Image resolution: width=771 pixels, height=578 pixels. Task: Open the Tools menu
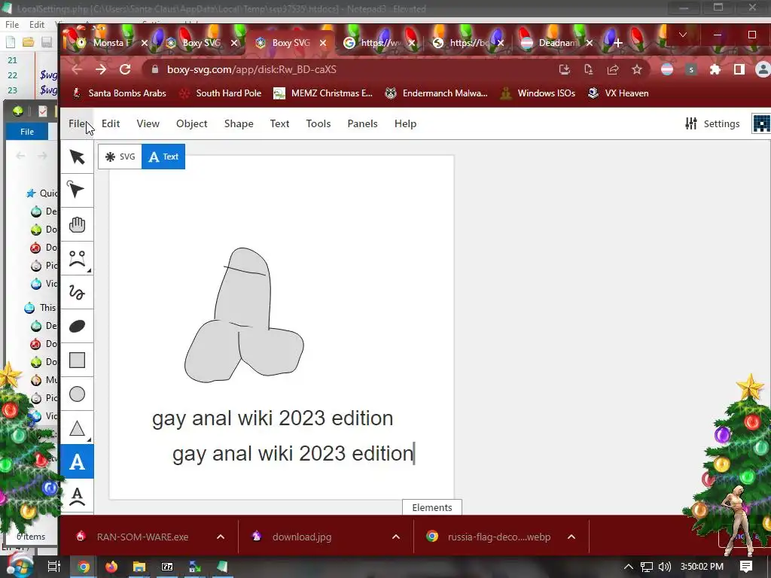coord(318,123)
